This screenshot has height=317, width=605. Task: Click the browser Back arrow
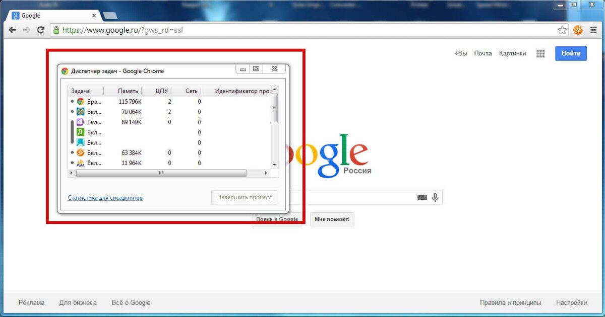click(13, 30)
